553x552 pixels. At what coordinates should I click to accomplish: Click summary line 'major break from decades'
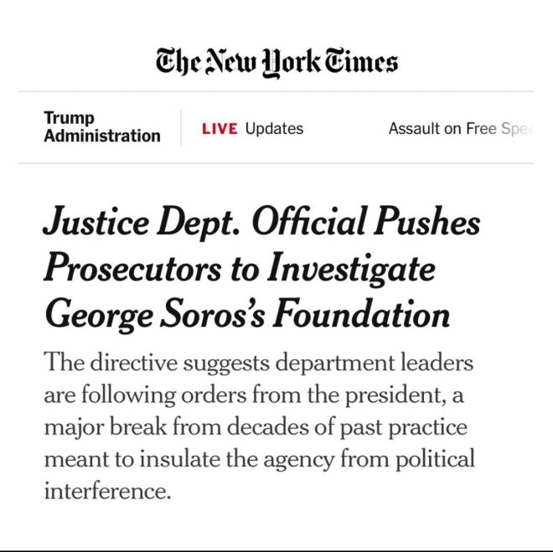(256, 427)
